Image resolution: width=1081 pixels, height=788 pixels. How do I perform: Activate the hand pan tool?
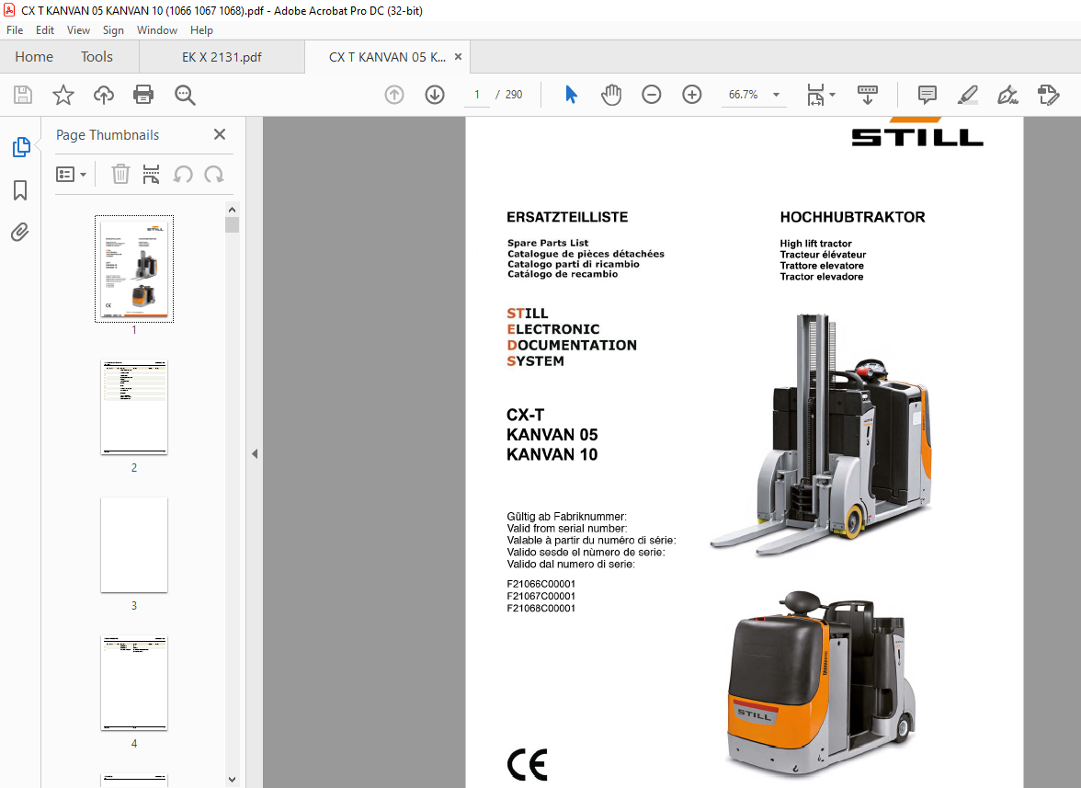point(610,95)
